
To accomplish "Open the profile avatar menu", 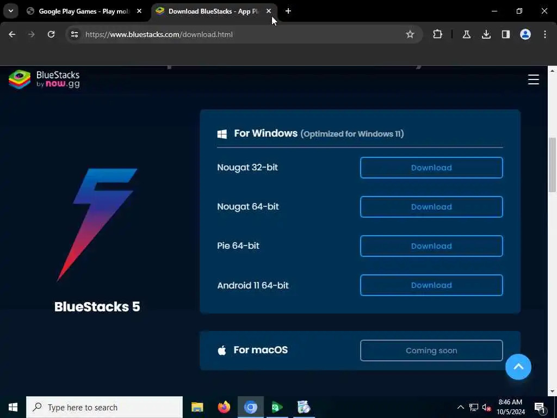I will pos(525,34).
